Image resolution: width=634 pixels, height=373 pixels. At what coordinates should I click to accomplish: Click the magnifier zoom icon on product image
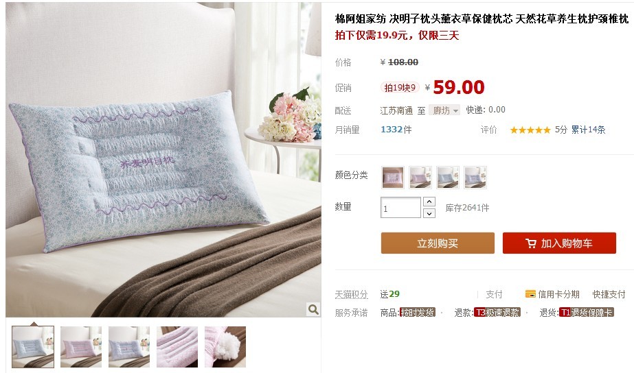(313, 310)
